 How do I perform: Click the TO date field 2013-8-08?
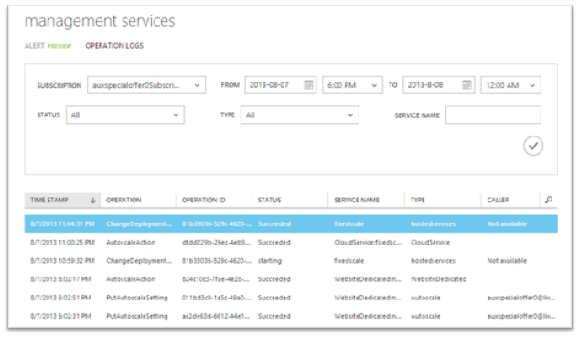click(x=439, y=85)
